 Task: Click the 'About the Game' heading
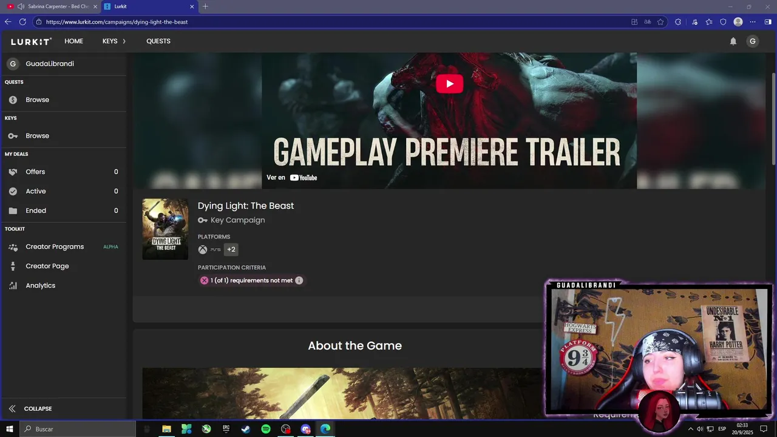pos(355,346)
